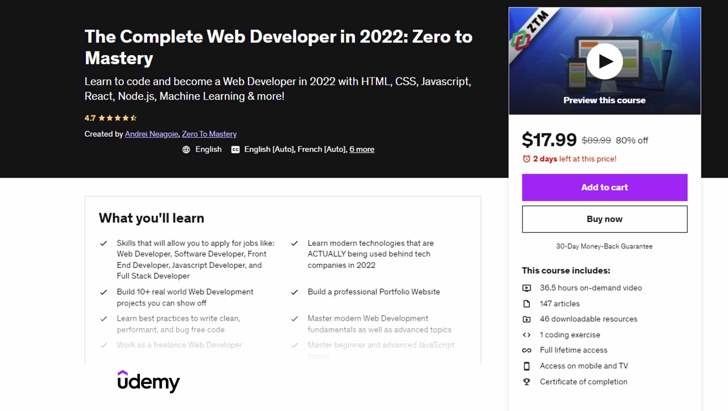This screenshot has width=728, height=411.
Task: Click the lifetime access infinity icon
Action: click(x=526, y=350)
